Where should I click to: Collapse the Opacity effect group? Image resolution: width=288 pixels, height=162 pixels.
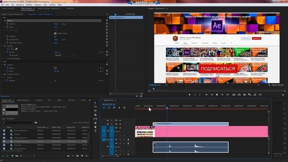[x=2, y=46]
